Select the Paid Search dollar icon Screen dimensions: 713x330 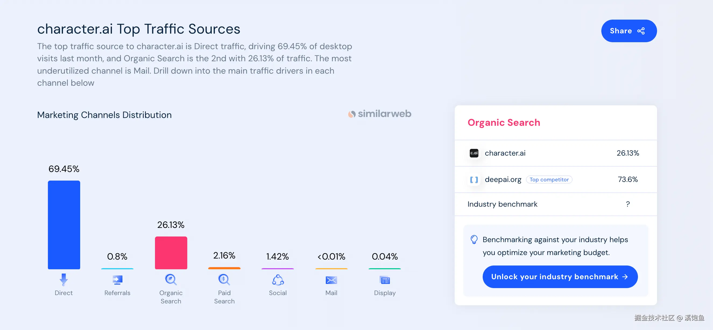coord(224,279)
